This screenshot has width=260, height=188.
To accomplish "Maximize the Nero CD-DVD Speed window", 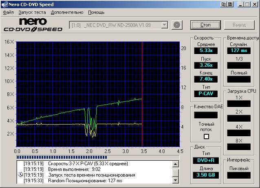I will tap(247, 4).
